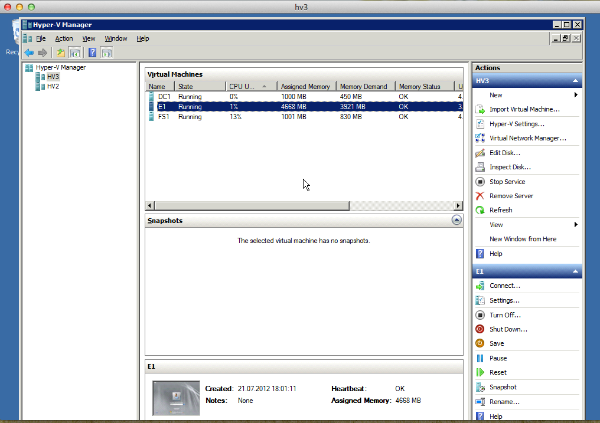The height and width of the screenshot is (423, 600).
Task: Click the Snapshot icon in actions
Action: pos(480,387)
